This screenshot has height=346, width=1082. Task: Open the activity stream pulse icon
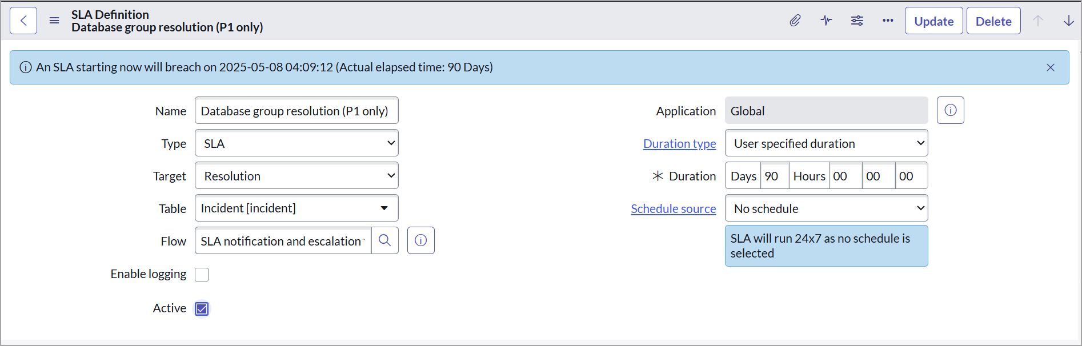pyautogui.click(x=826, y=21)
